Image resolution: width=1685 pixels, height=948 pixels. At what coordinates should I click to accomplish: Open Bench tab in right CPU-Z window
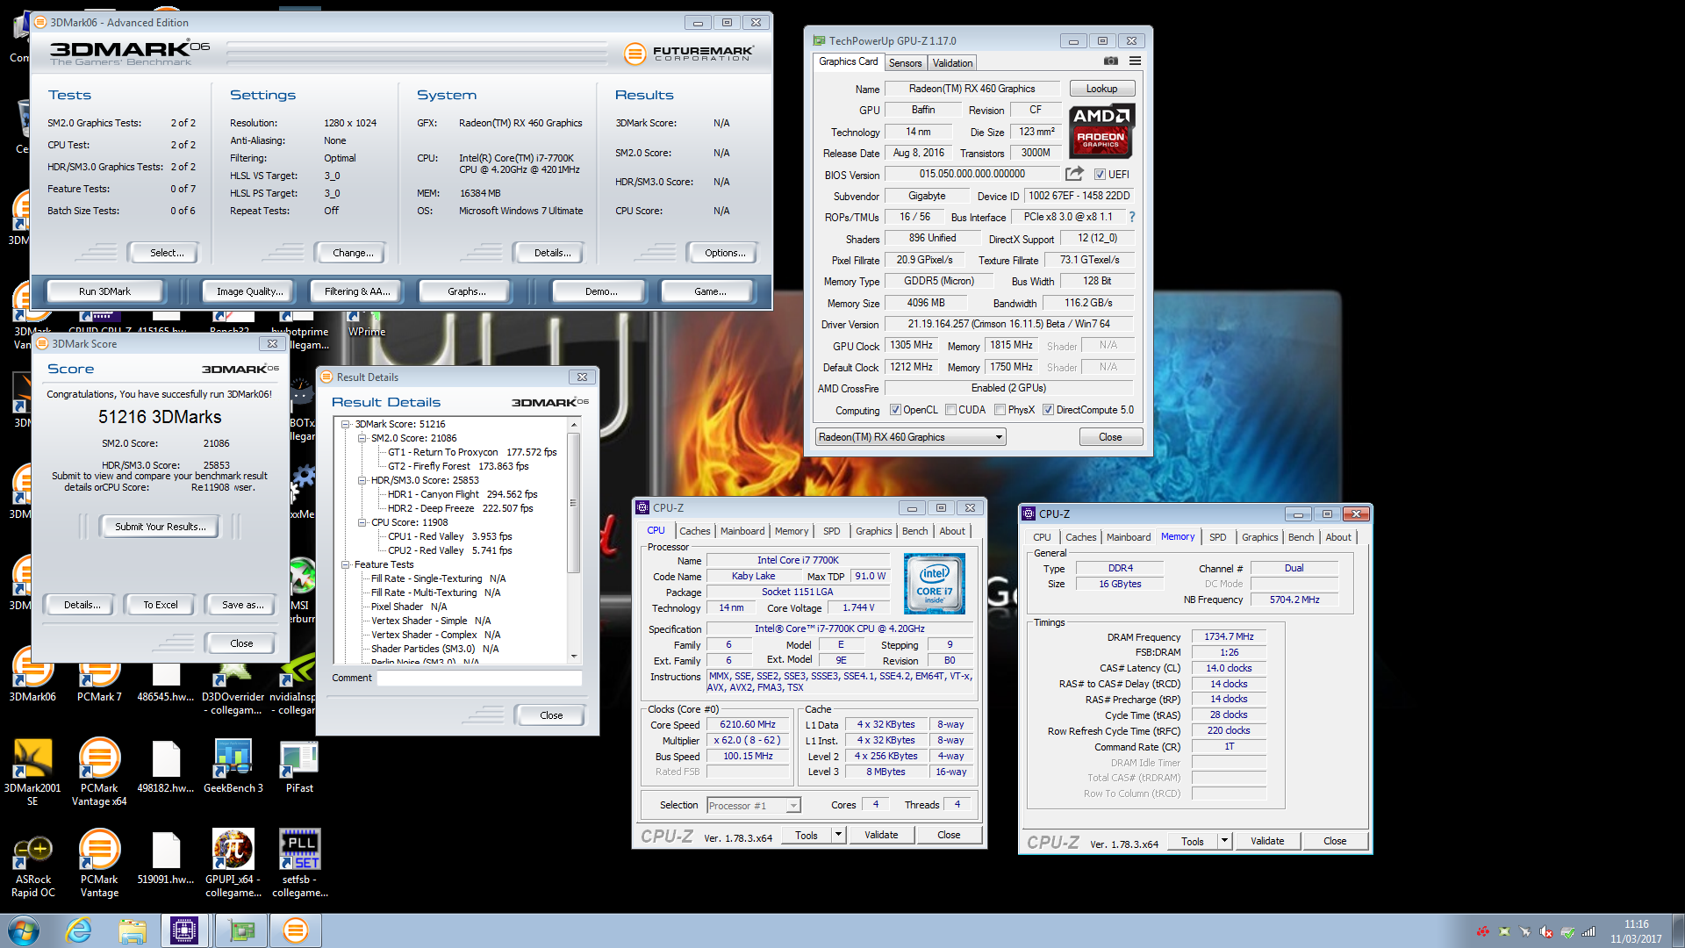(1301, 537)
